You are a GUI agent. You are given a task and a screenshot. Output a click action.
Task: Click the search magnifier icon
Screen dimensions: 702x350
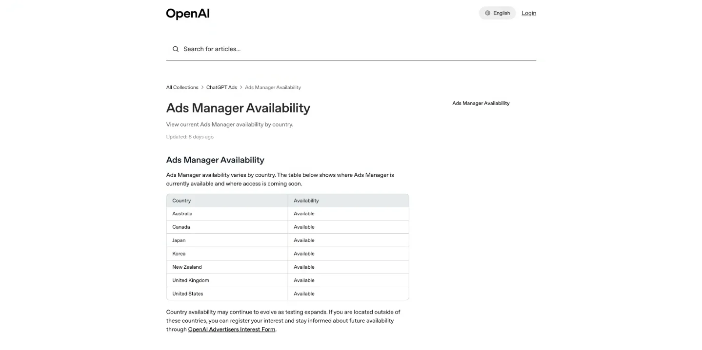[x=176, y=49]
